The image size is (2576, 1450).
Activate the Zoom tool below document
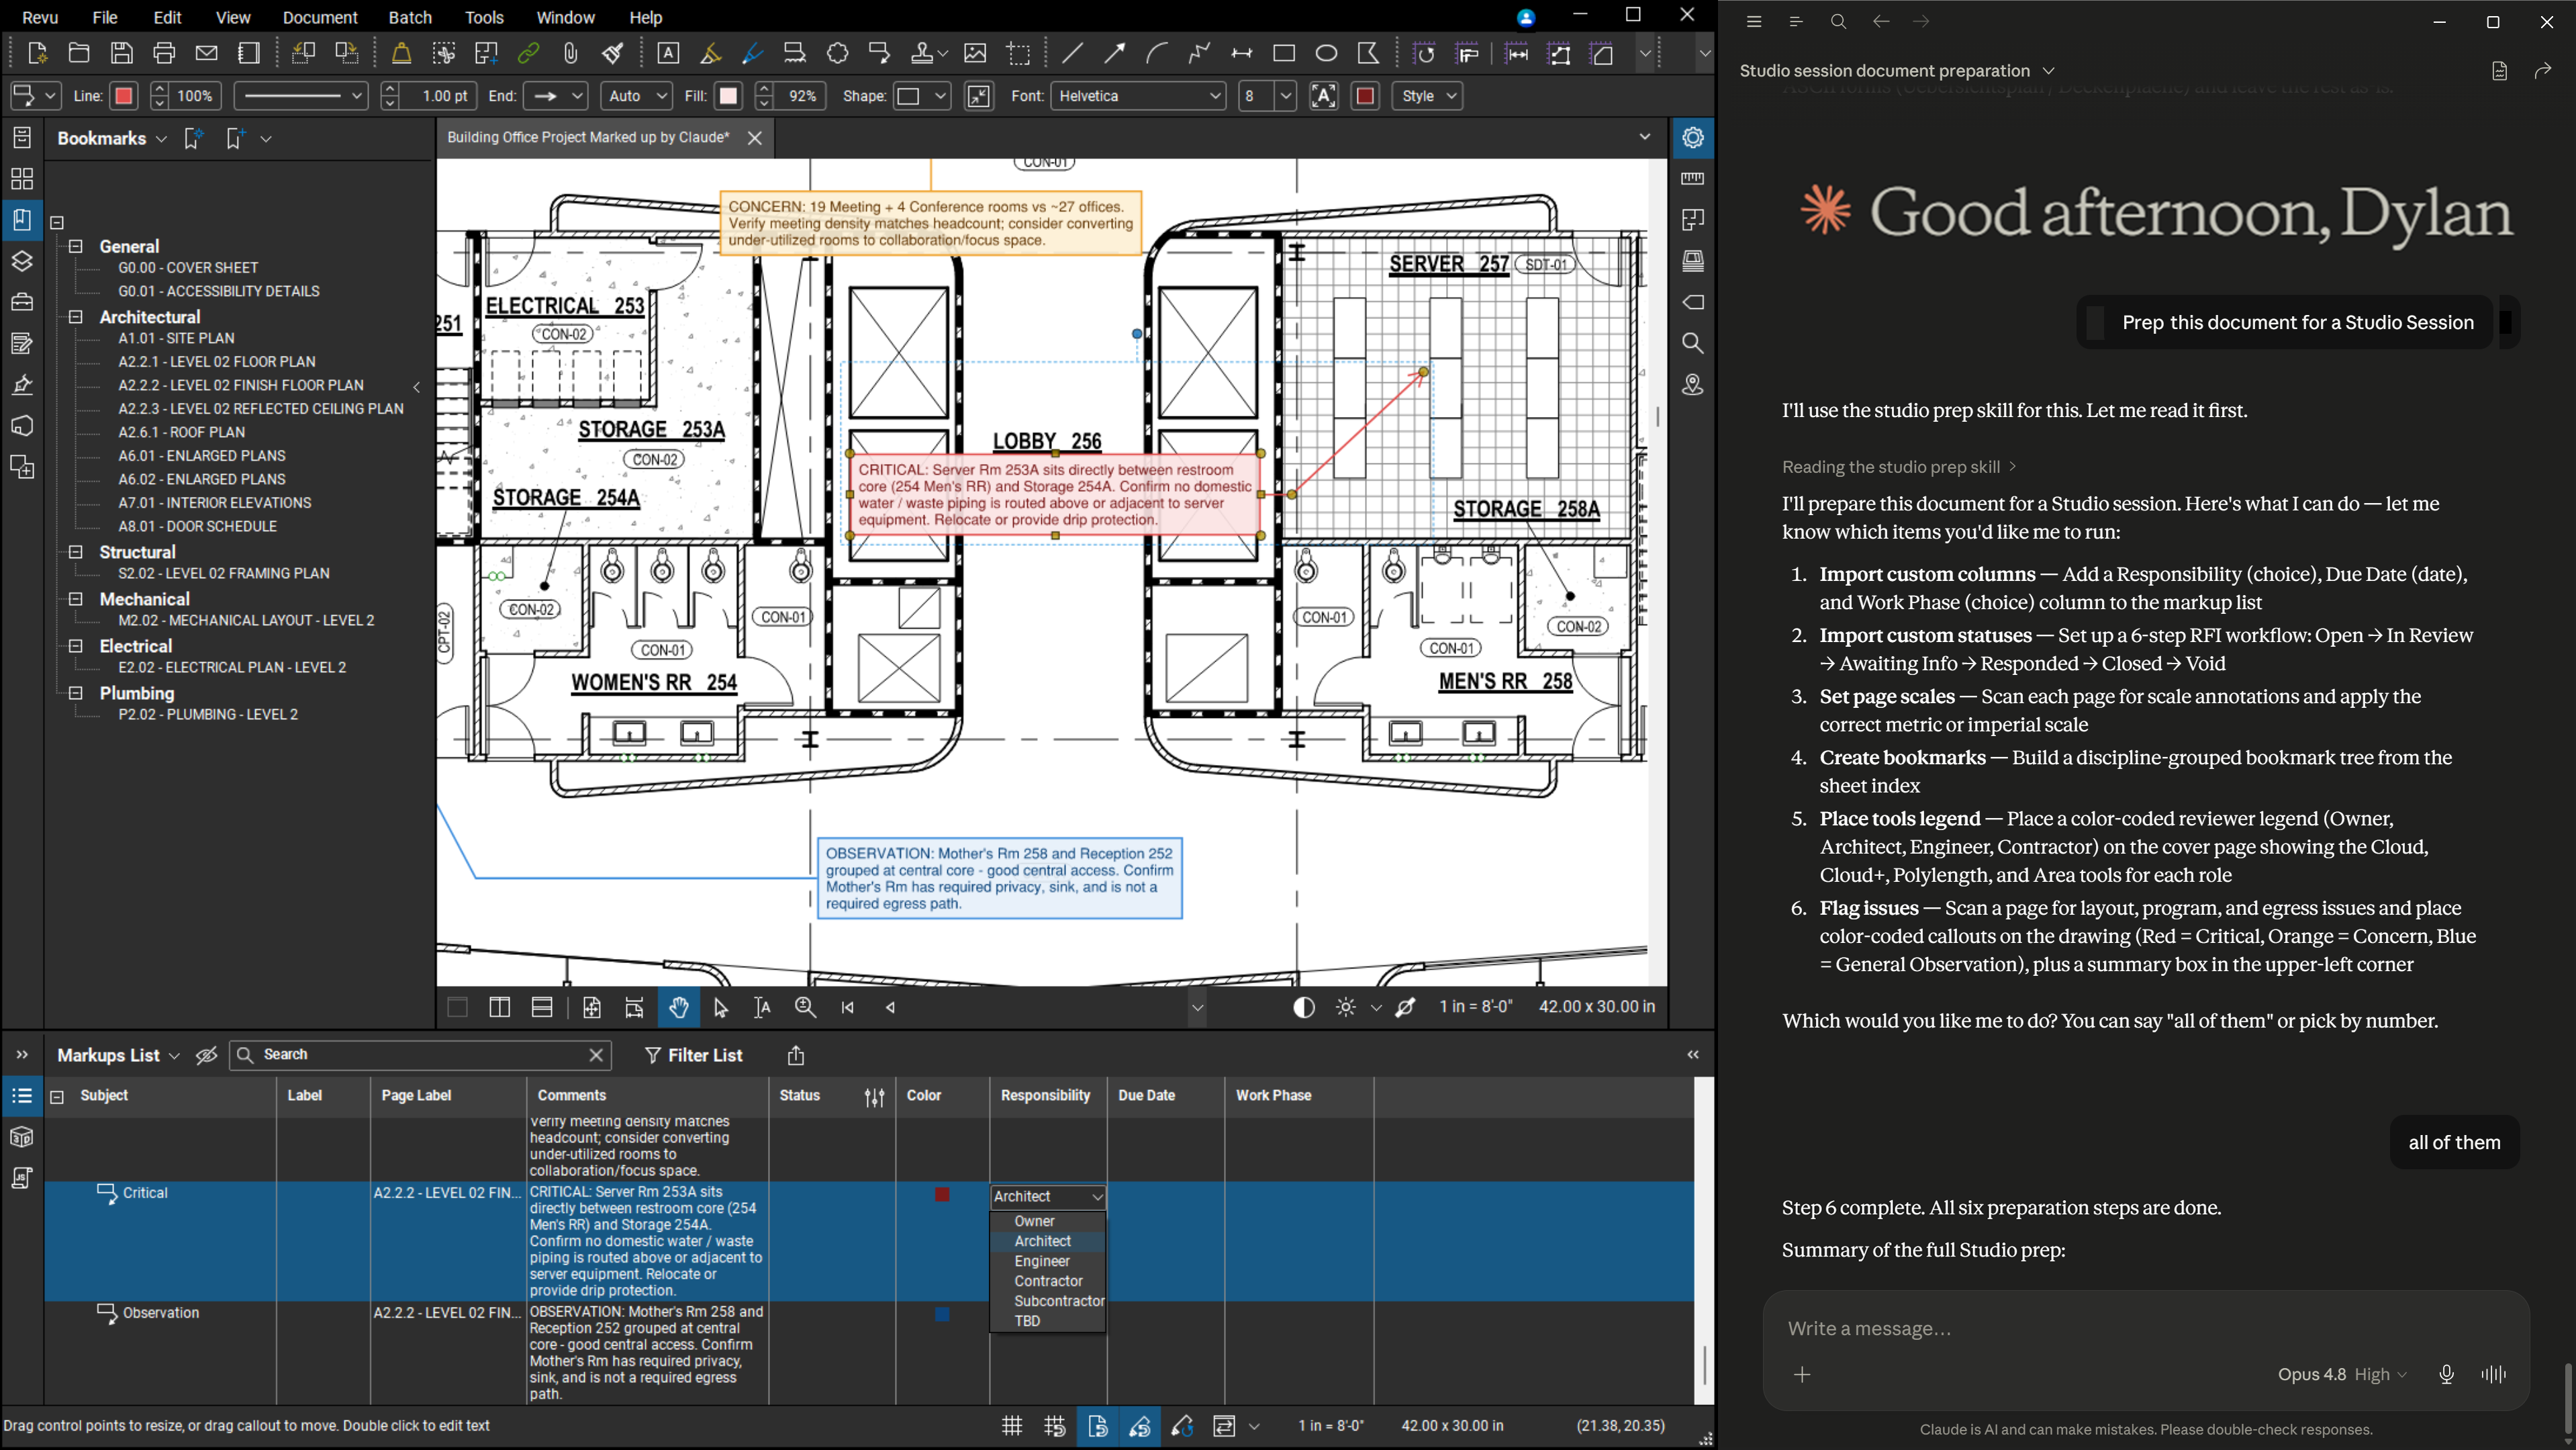805,1007
